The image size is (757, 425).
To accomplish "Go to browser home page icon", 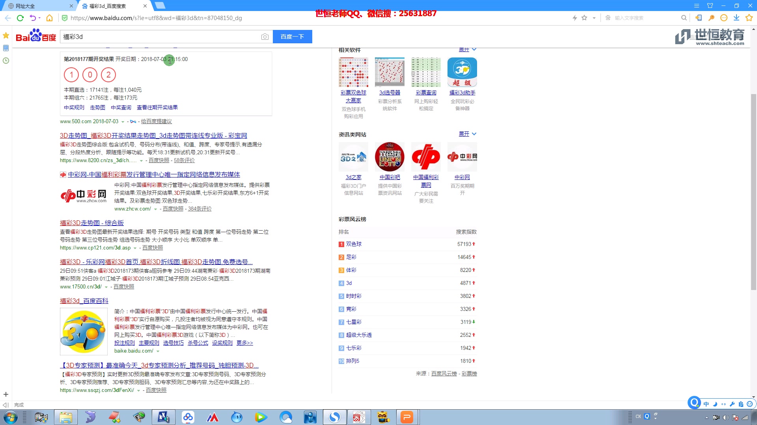I will click(49, 18).
